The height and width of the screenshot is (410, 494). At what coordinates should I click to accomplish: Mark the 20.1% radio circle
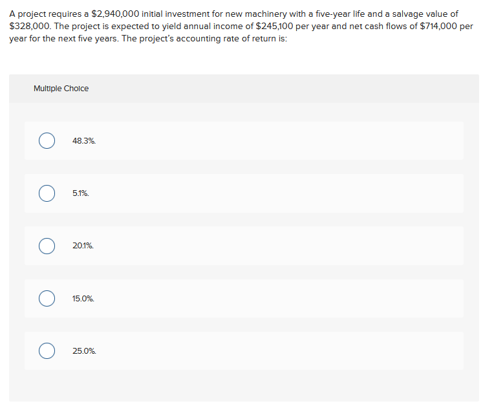point(47,246)
